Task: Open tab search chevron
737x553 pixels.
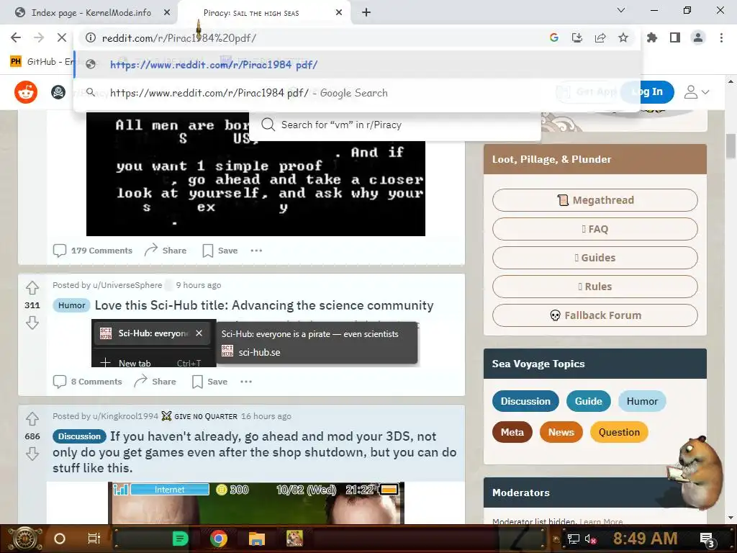Action: pos(621,10)
